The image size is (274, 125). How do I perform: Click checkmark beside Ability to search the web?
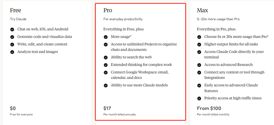(105, 57)
